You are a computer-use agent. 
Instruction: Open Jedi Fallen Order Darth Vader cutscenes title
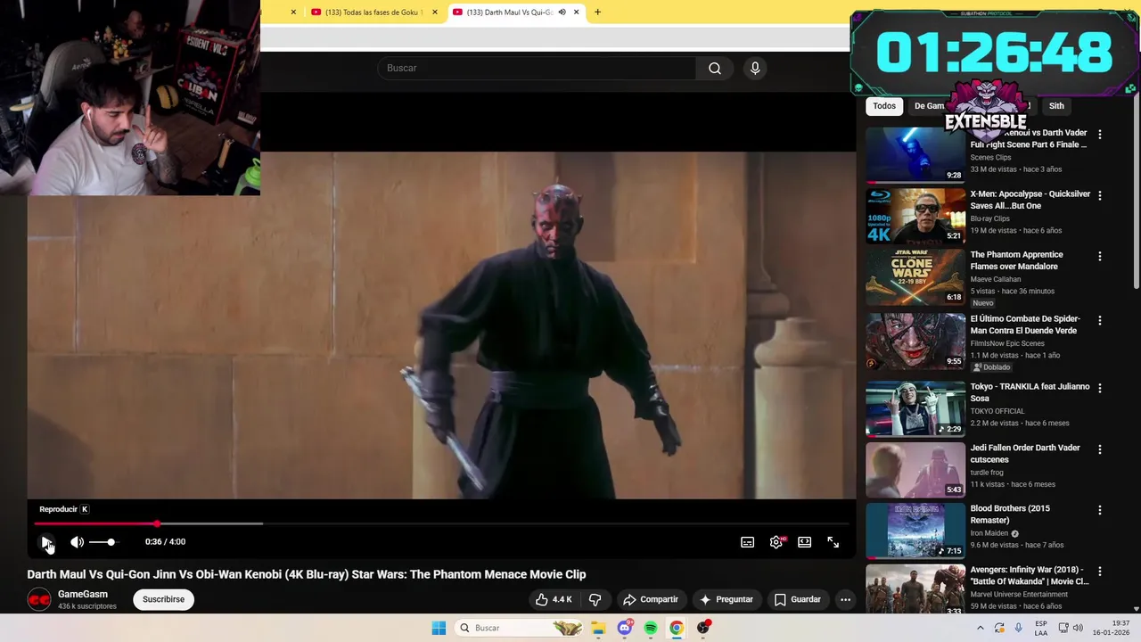tap(1025, 454)
